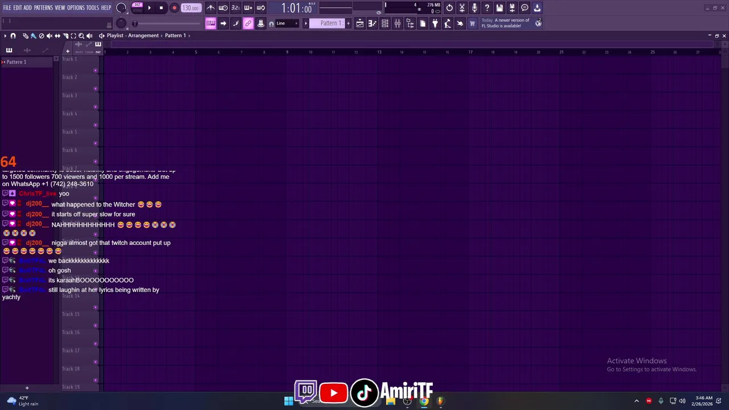
Task: Click the undo history icon
Action: click(x=450, y=8)
